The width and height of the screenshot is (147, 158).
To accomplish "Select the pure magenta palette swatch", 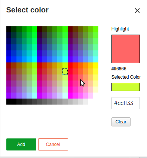I will tap(70, 96).
